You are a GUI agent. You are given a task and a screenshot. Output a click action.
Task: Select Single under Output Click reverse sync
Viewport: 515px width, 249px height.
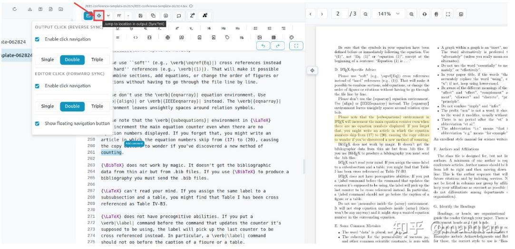pyautogui.click(x=47, y=60)
